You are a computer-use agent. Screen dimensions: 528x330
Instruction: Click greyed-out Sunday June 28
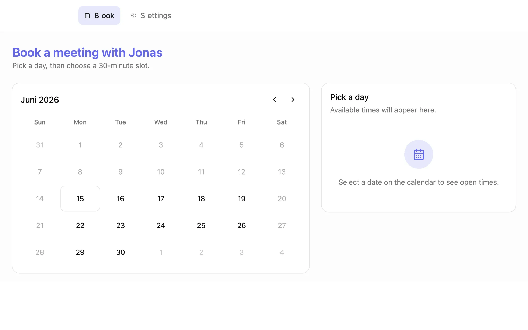40,252
